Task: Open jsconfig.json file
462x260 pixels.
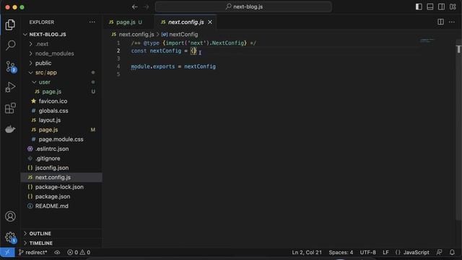Action: pos(61,168)
